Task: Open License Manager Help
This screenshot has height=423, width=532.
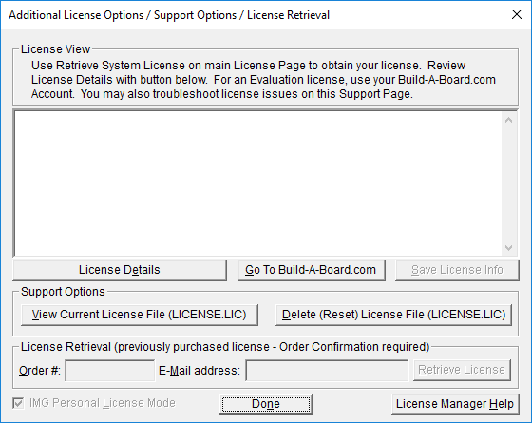Action: 455,404
